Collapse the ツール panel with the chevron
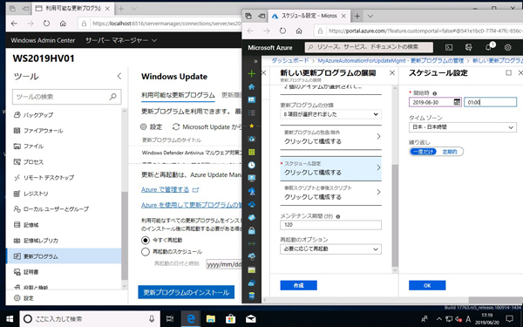 (119, 76)
